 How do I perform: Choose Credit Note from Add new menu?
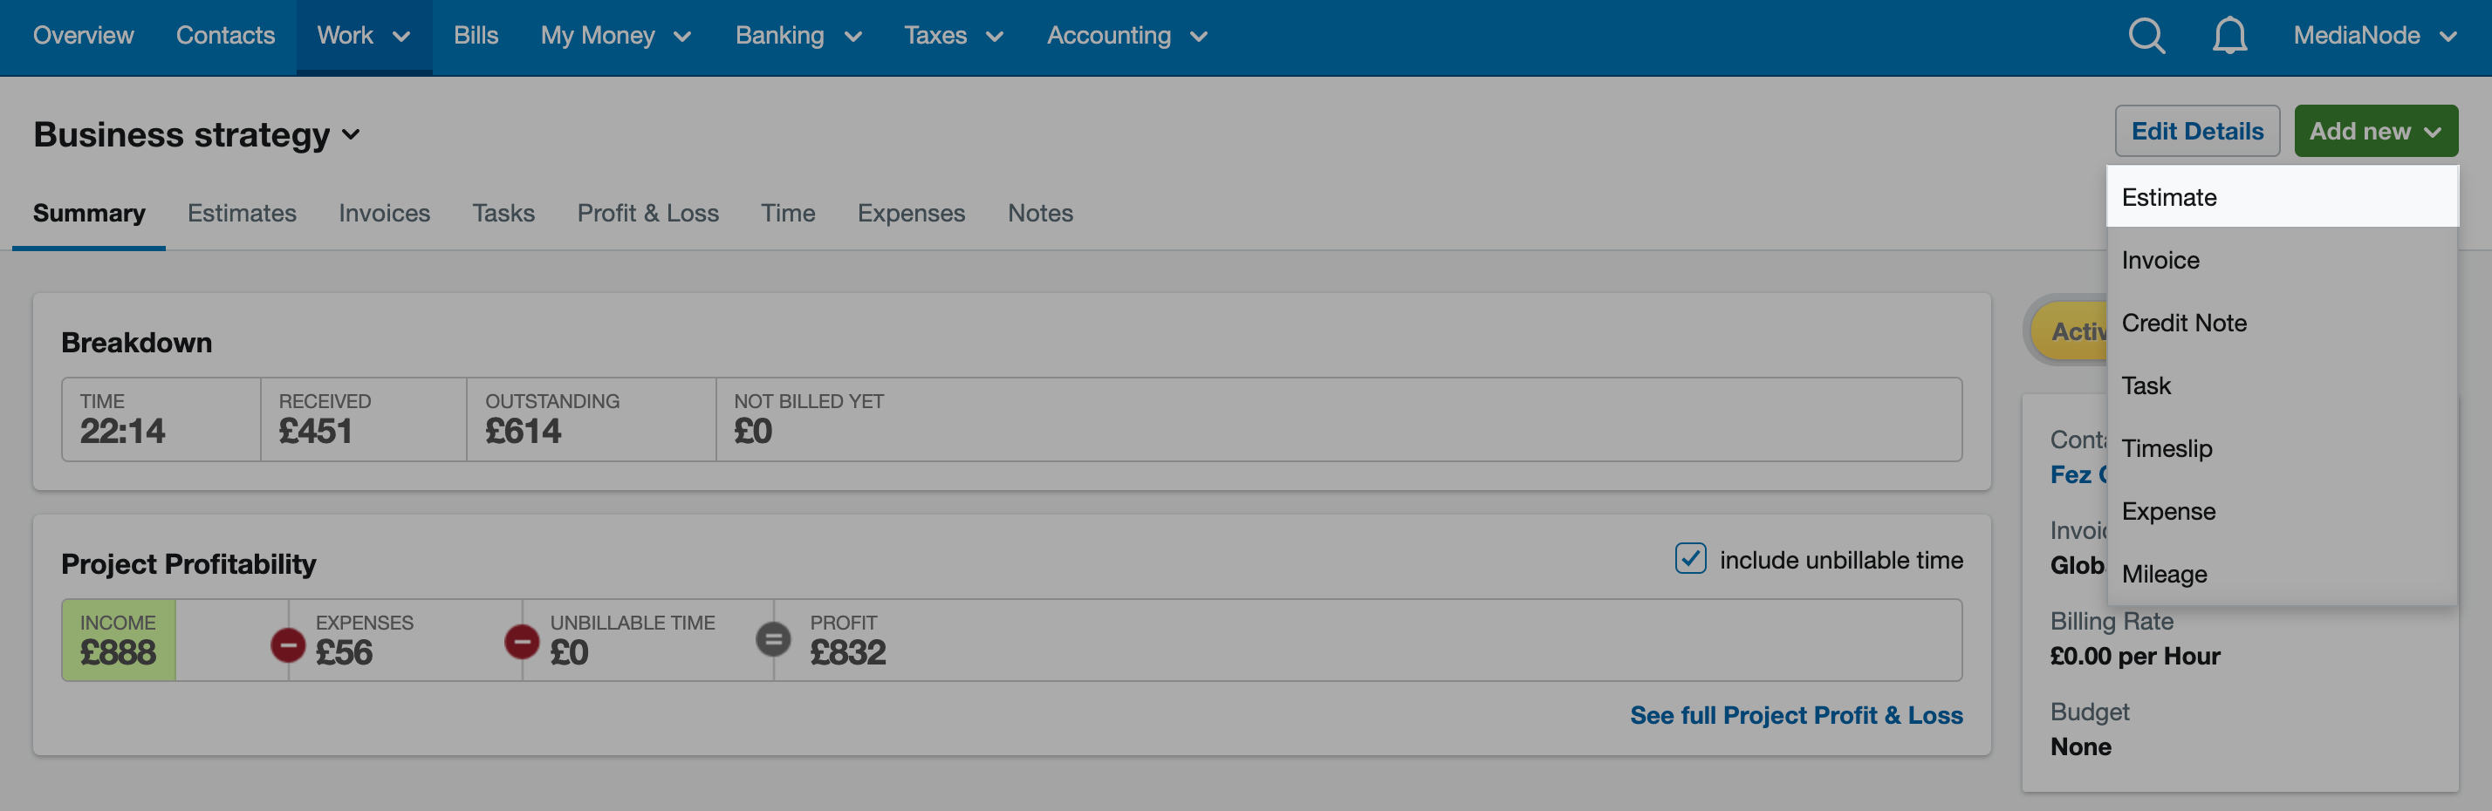(2282, 322)
